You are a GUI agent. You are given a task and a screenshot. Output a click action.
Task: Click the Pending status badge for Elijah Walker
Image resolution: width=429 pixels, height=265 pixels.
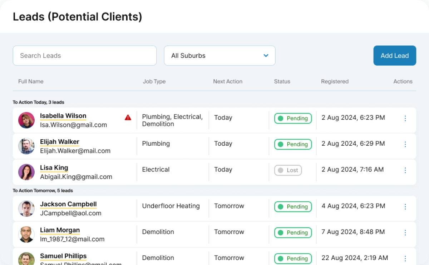293,144
